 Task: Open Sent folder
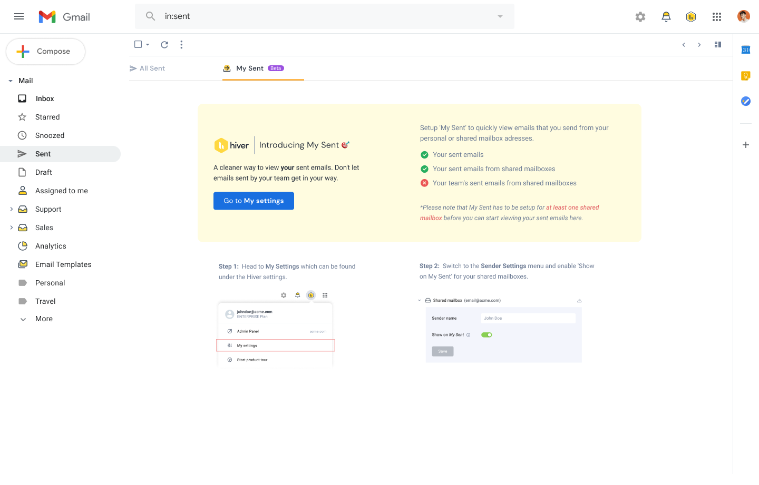tap(60, 154)
